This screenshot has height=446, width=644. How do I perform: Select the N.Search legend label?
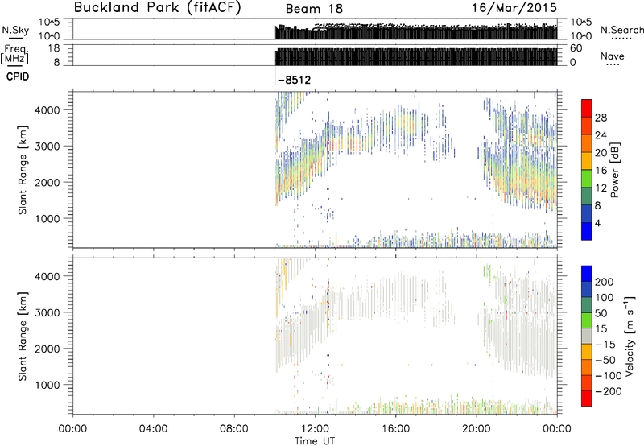tap(622, 30)
